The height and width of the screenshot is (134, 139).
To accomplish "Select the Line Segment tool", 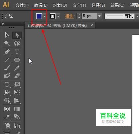I will pos(7,60).
